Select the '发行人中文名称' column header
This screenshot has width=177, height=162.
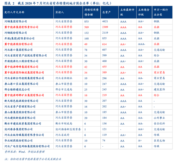click(14, 12)
